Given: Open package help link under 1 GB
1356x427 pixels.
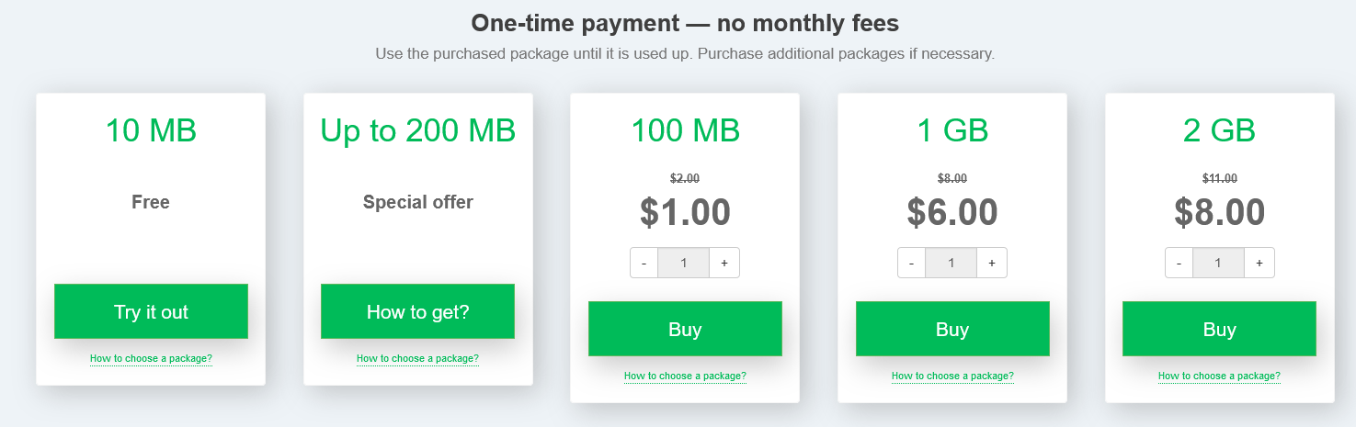Looking at the screenshot, I should pyautogui.click(x=952, y=376).
